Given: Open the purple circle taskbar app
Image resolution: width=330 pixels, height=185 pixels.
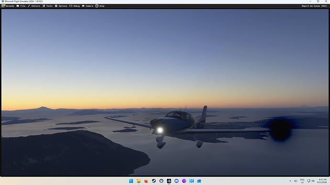Looking at the screenshot, I should [184, 181].
